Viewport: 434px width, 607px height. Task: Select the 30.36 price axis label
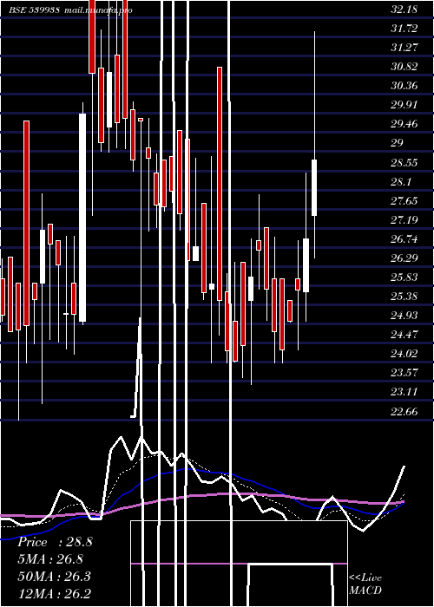(x=404, y=85)
